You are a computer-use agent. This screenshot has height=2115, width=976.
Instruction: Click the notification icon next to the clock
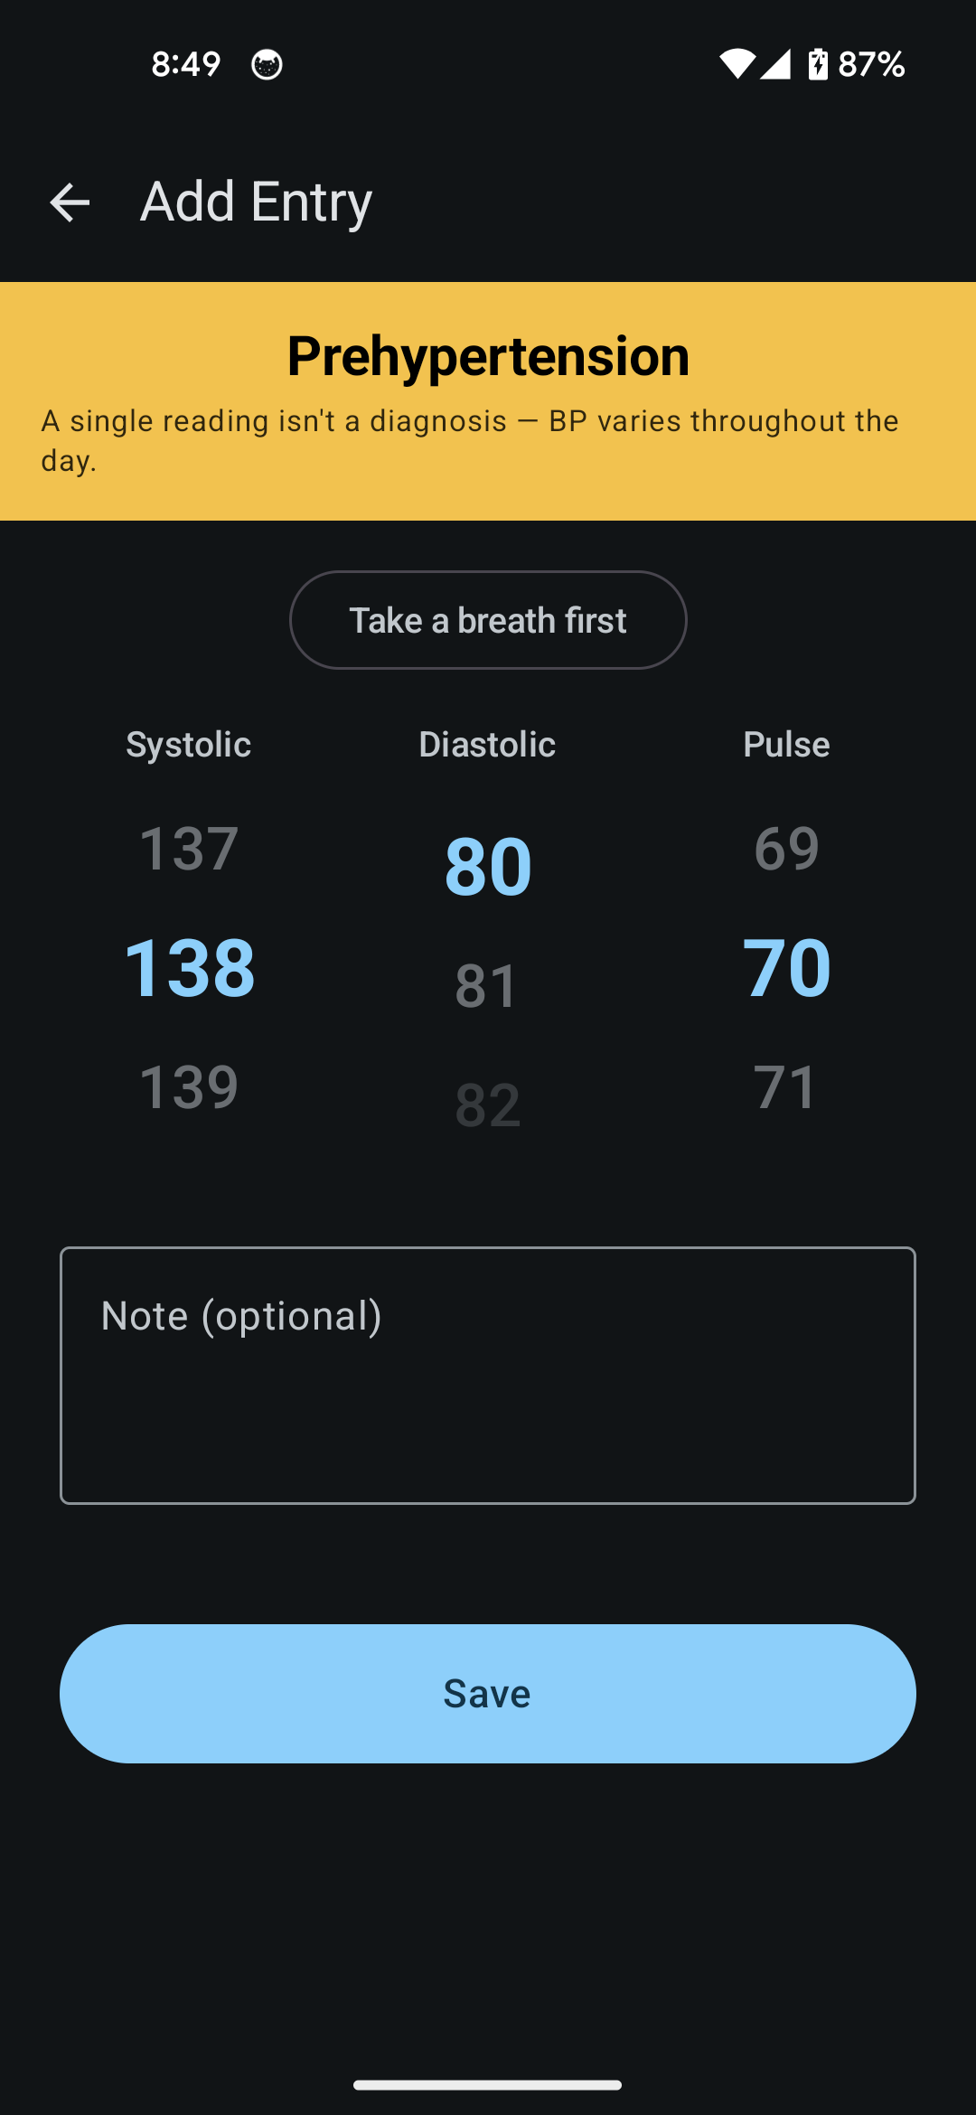click(x=267, y=64)
